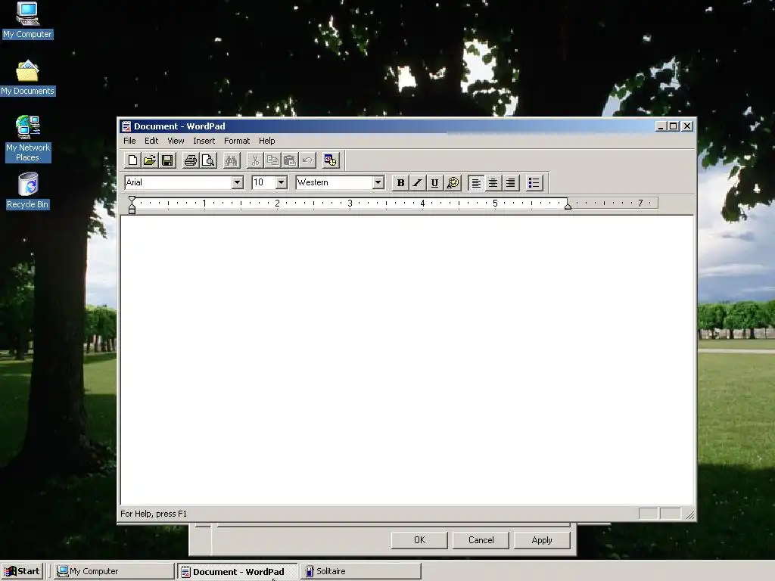775x581 pixels.
Task: Open the Help menu
Action: [x=267, y=141]
